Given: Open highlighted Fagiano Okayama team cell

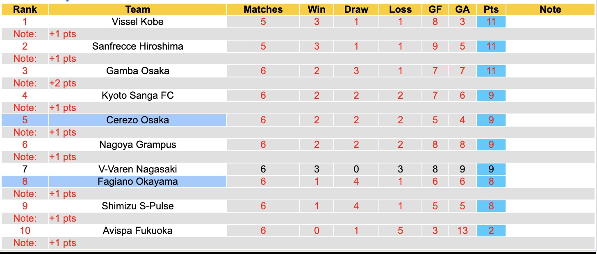Looking at the screenshot, I should click(137, 181).
